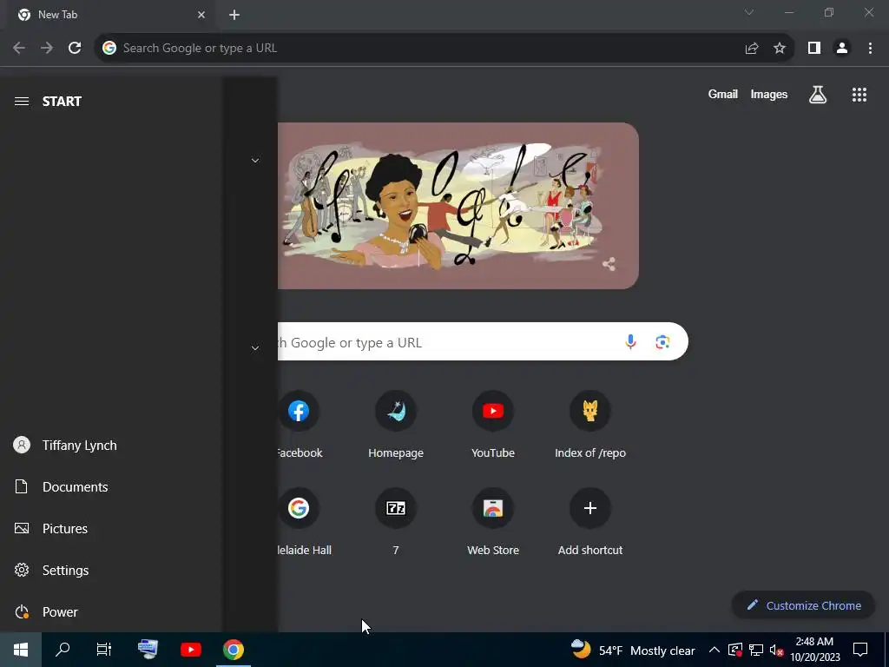
Task: Open tab search dropdown in title bar
Action: coord(749,12)
